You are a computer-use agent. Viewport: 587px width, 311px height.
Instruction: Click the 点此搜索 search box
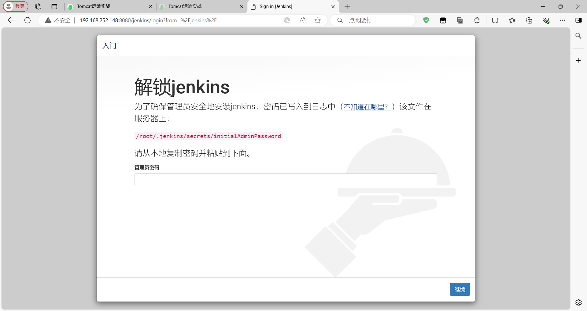tap(373, 20)
